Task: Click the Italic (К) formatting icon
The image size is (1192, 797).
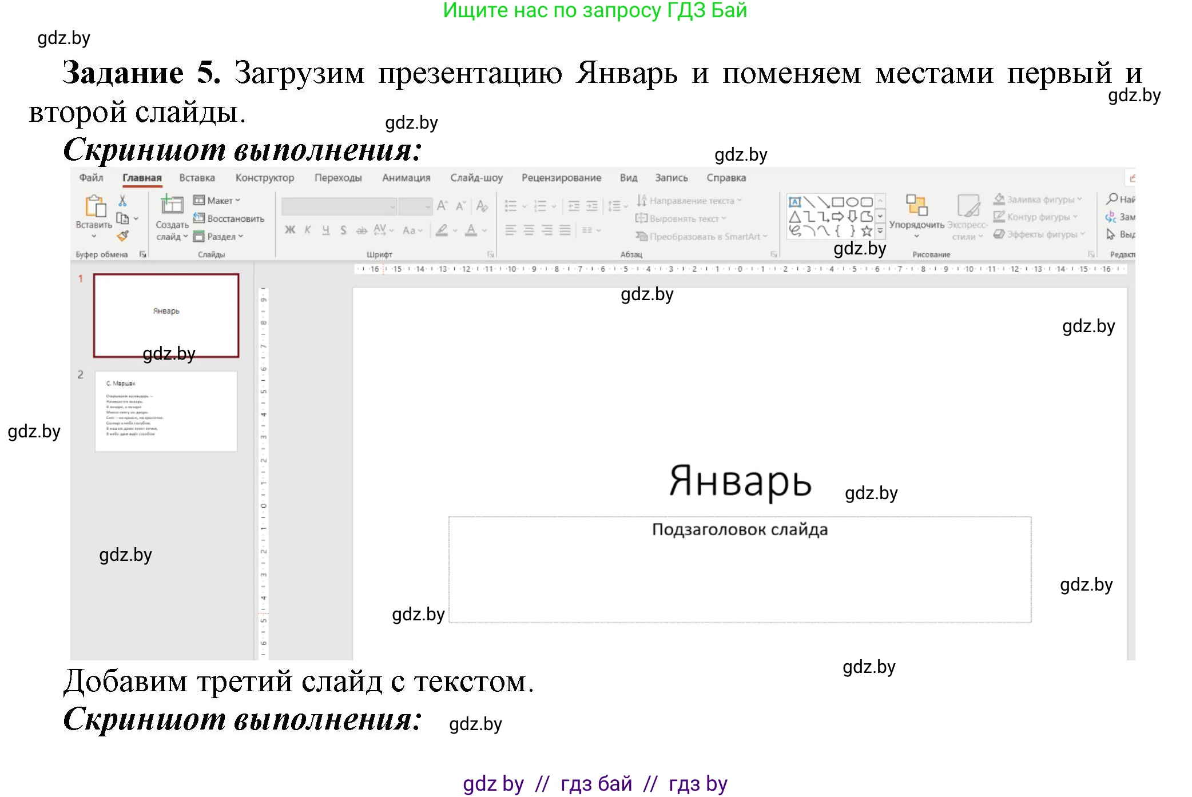Action: coord(307,229)
